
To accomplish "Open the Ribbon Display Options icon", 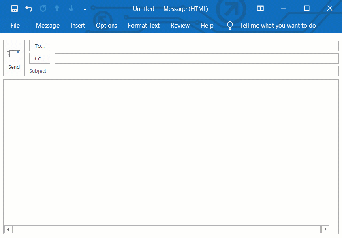I will pyautogui.click(x=260, y=8).
